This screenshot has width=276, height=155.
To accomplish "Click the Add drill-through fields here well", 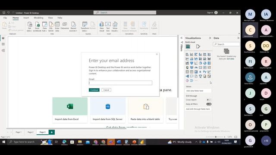I will coord(198,109).
